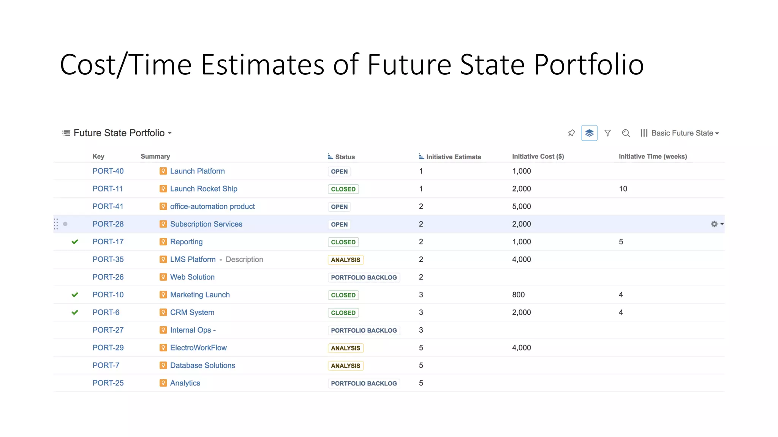Click the pin structure icon
The image size is (778, 437).
[x=571, y=133]
